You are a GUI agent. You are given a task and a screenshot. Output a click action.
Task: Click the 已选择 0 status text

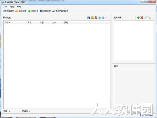(26, 111)
